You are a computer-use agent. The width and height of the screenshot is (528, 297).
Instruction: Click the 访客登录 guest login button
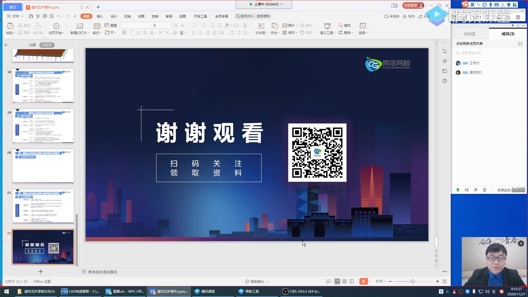point(413,5)
